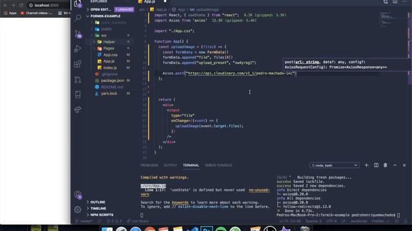
Task: Expand the Helper folder
Action: (x=109, y=42)
